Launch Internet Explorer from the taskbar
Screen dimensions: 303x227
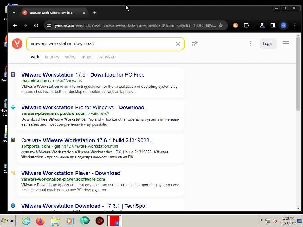click(26, 220)
